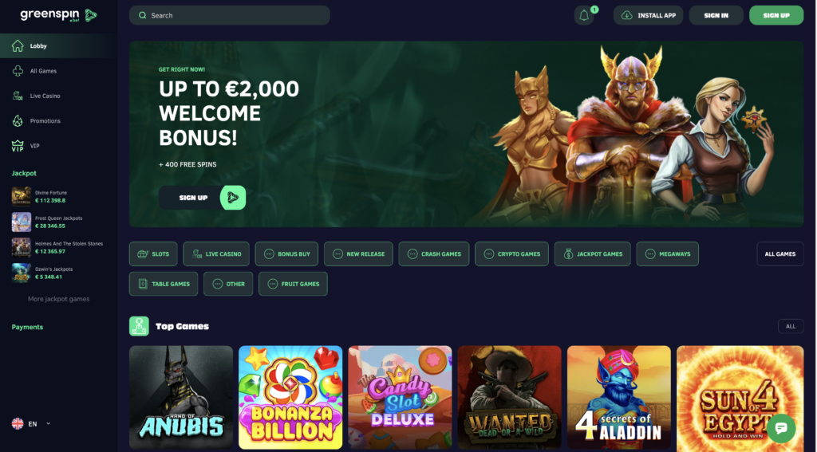This screenshot has width=817, height=452.
Task: Select the Crash Games category
Action: [433, 254]
